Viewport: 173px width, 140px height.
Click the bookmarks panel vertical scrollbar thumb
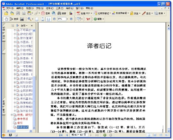(x=34, y=101)
